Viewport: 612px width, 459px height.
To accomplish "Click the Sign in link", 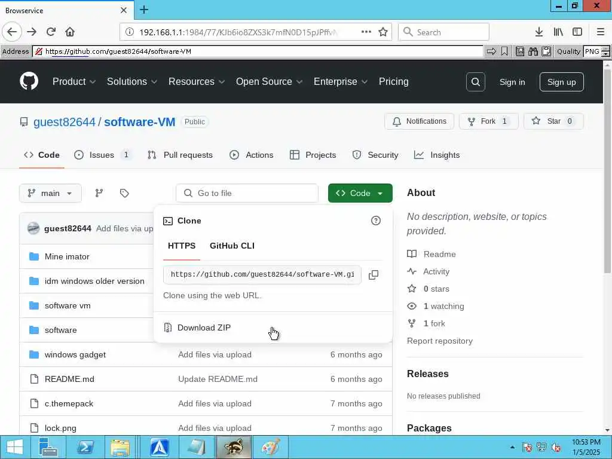I will click(x=512, y=82).
